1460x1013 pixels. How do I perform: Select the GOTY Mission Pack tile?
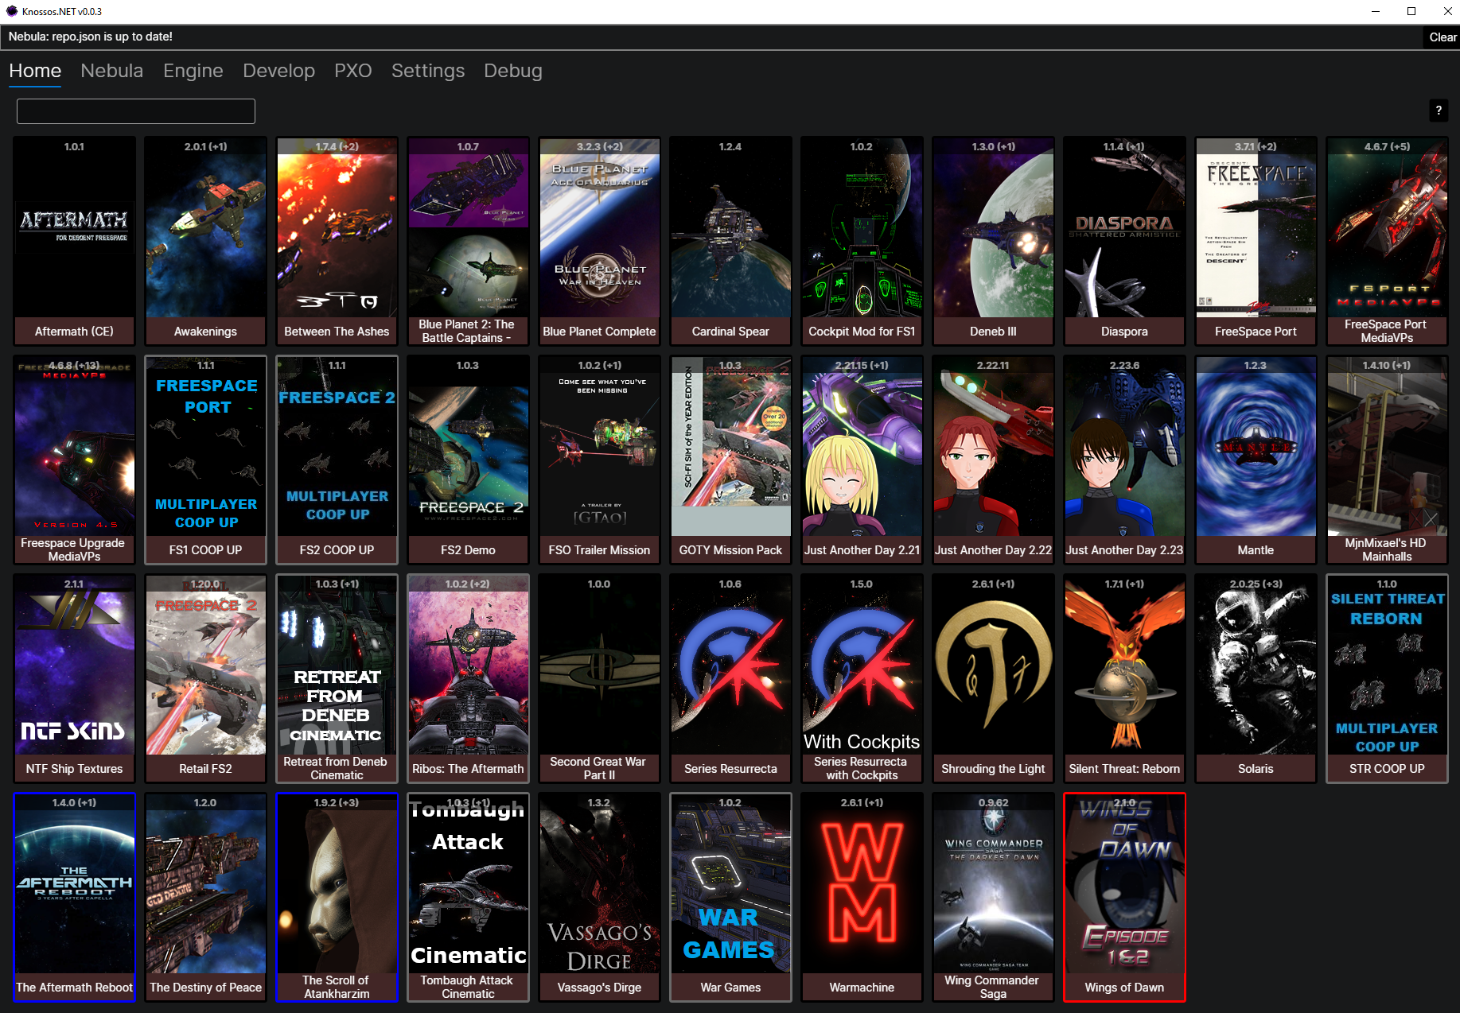tap(730, 460)
